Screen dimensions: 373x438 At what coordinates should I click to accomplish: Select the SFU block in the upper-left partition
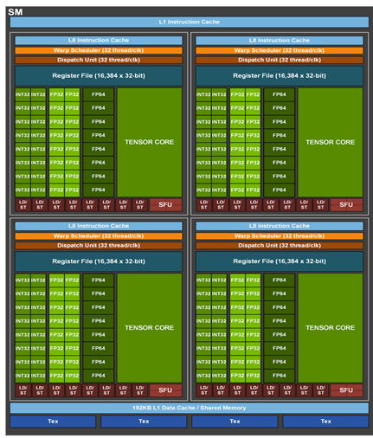[165, 205]
